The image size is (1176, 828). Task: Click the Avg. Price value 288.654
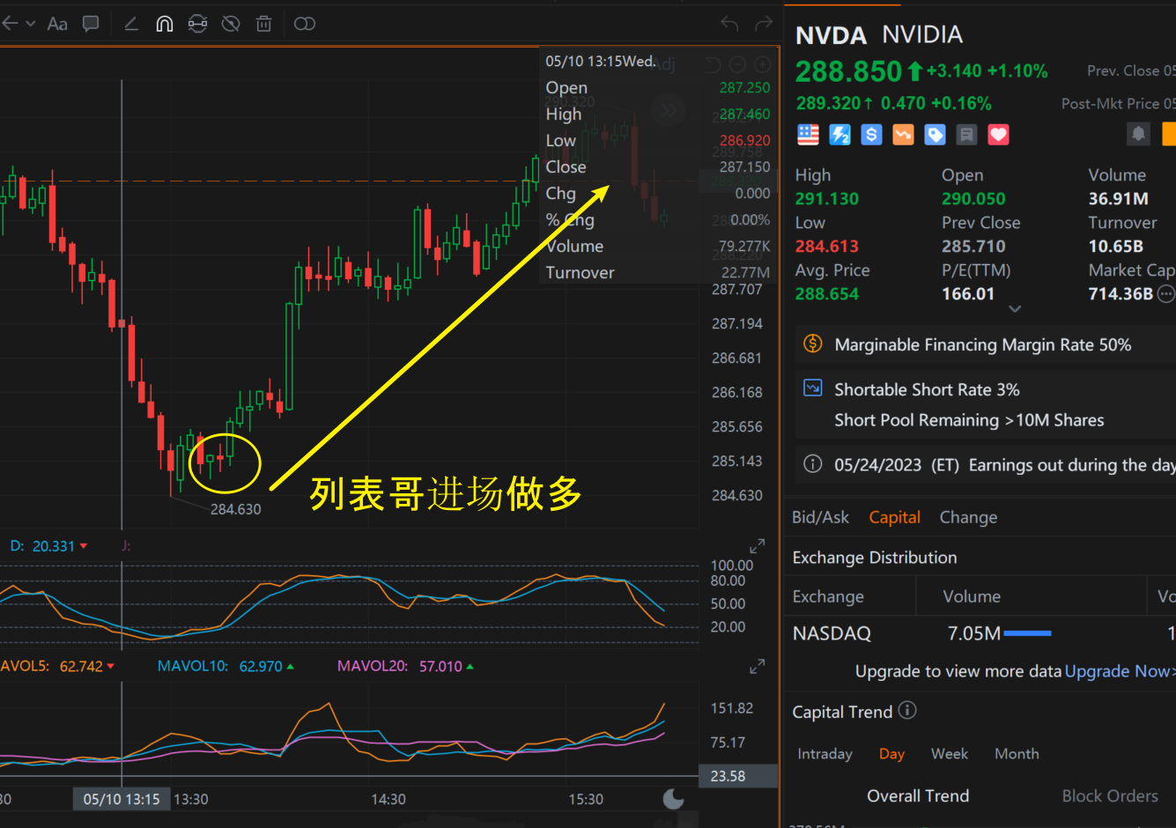click(x=826, y=293)
